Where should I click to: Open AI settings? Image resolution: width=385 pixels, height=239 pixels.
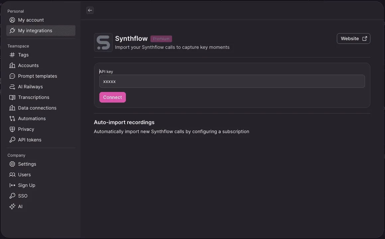[x=41, y=206]
